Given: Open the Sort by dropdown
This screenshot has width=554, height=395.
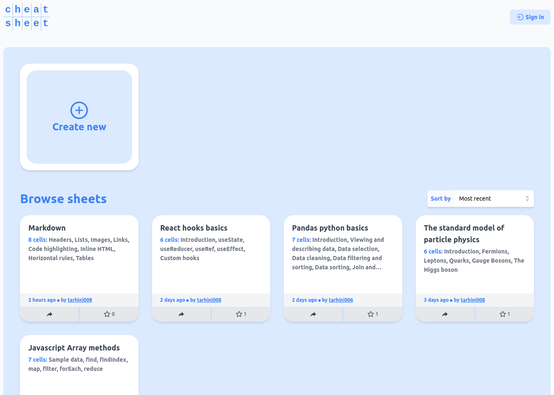Looking at the screenshot, I should pyautogui.click(x=493, y=199).
